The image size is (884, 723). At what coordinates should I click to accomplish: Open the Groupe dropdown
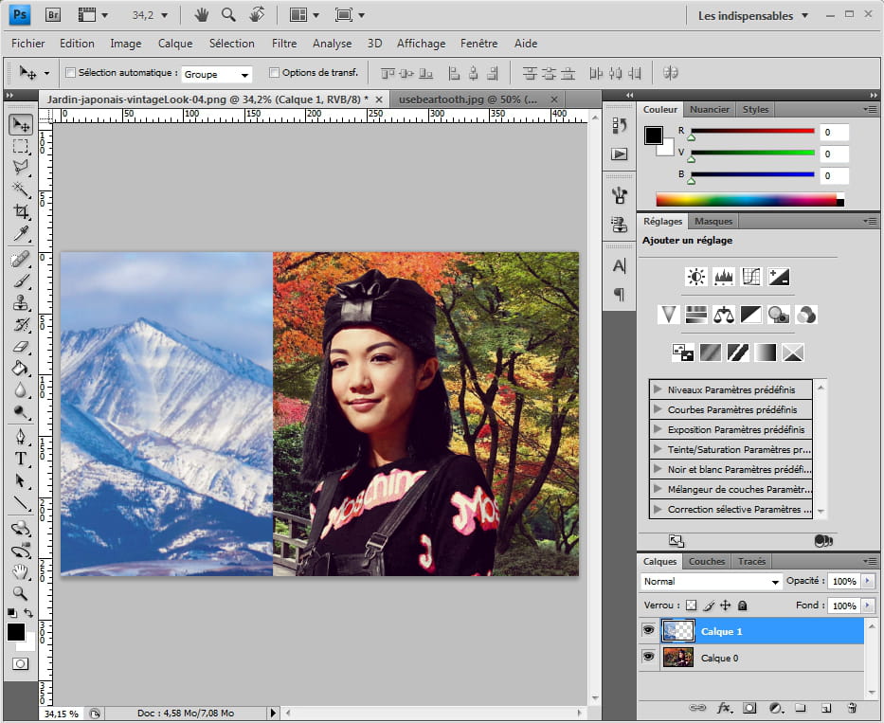(216, 75)
